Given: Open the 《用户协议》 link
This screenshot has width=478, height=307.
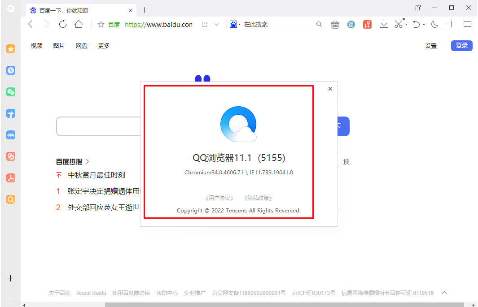Looking at the screenshot, I should pos(219,198).
